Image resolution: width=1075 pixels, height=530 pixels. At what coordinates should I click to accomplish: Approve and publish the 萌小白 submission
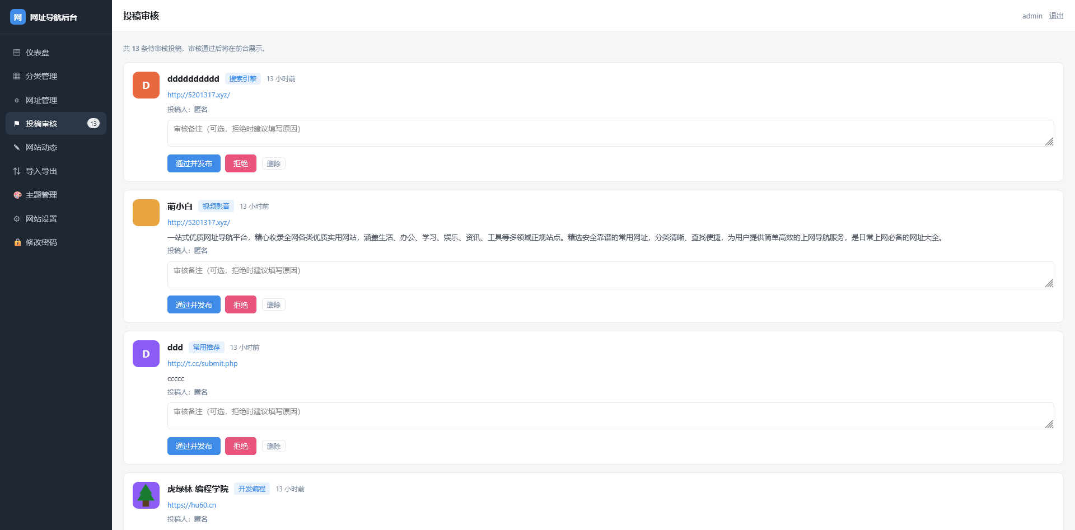pyautogui.click(x=194, y=304)
